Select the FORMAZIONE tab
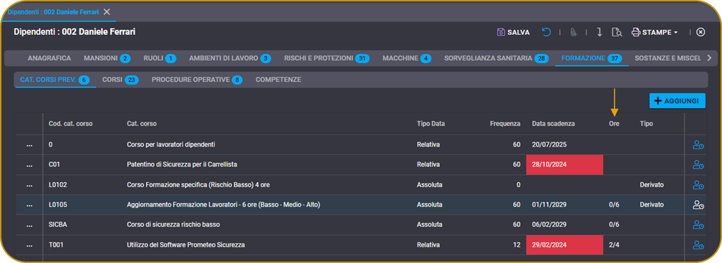The height and width of the screenshot is (263, 722). [592, 59]
